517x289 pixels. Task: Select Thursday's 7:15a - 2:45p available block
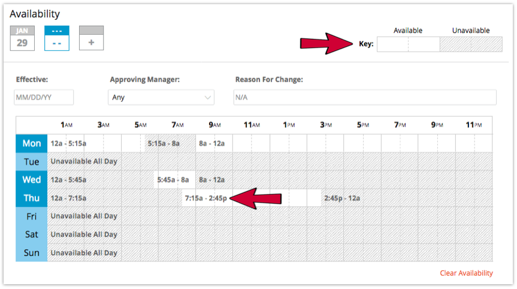(252, 198)
